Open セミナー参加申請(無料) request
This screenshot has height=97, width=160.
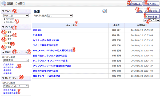click(x=46, y=40)
